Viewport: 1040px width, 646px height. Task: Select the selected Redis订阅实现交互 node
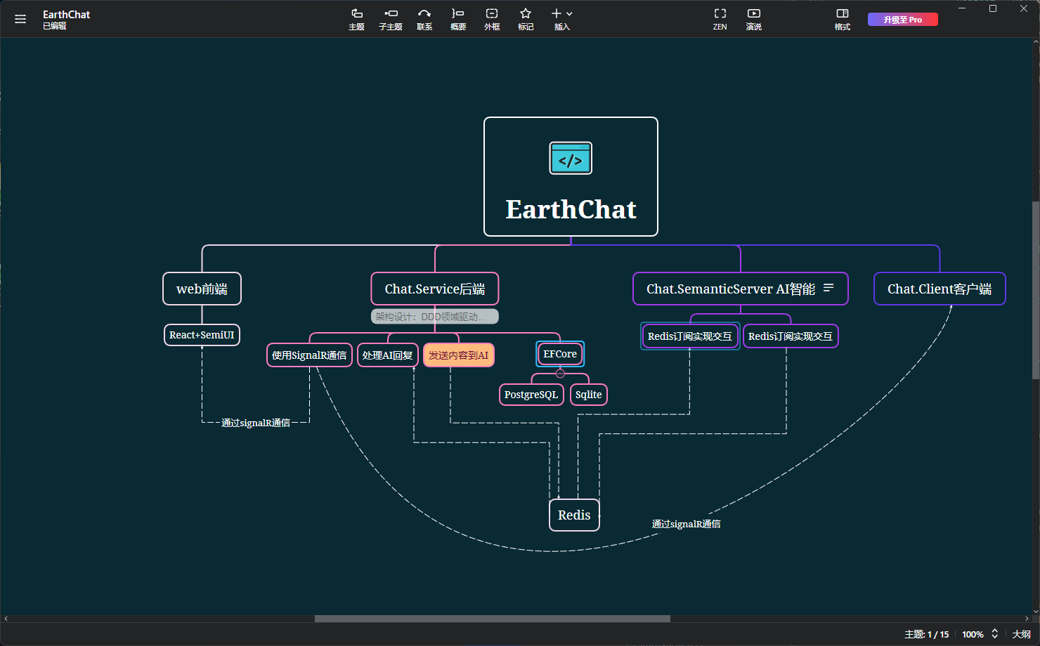tap(690, 336)
